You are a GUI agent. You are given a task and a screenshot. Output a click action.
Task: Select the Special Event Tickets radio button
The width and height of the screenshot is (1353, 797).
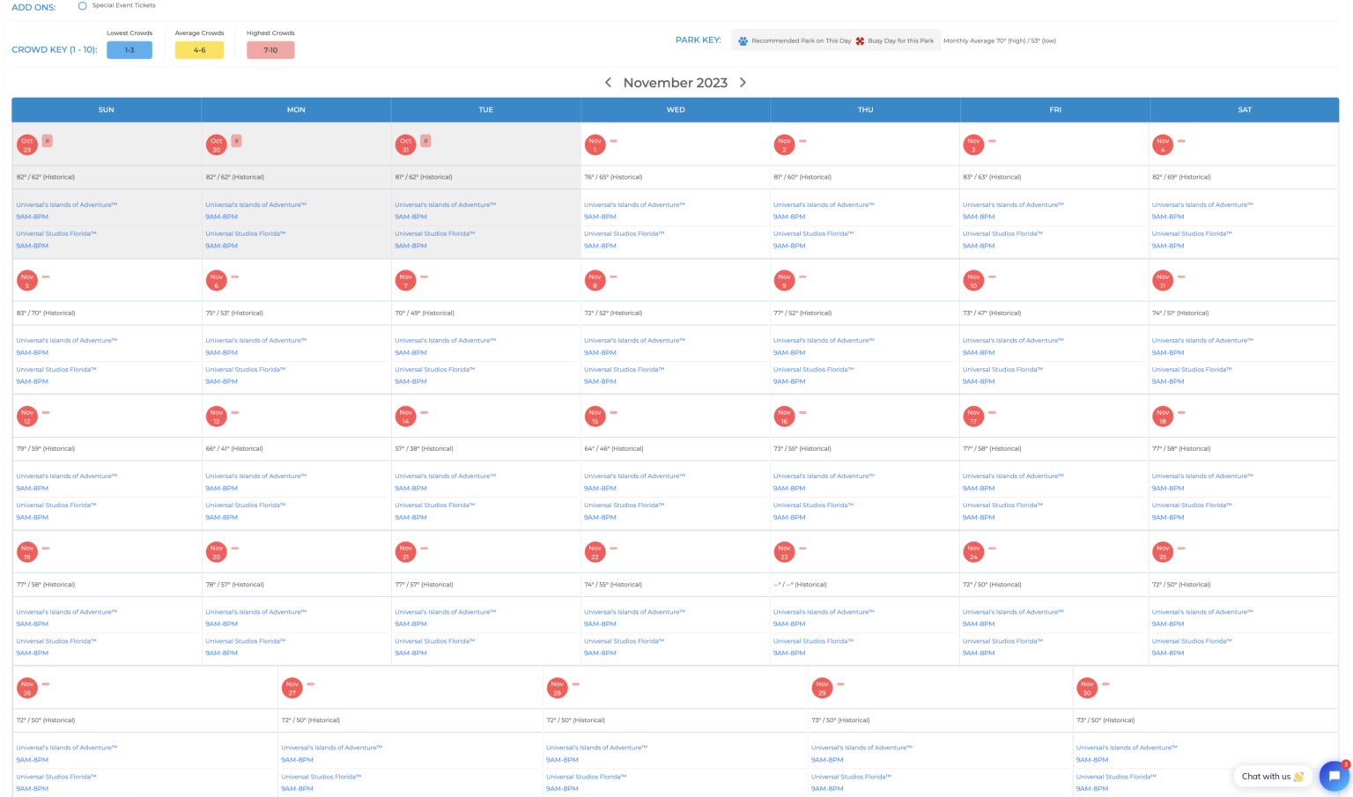point(83,5)
